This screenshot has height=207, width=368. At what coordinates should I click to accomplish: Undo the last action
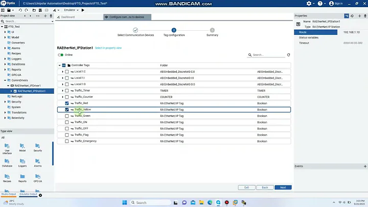click(20, 10)
